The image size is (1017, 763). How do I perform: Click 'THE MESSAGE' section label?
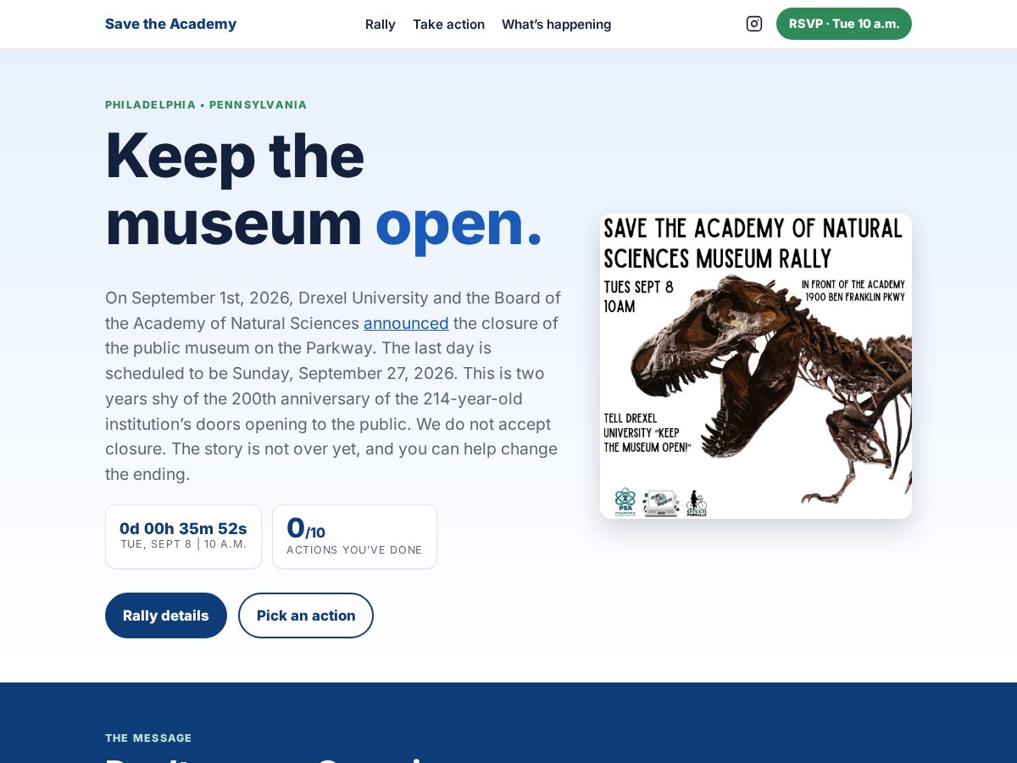click(x=148, y=738)
